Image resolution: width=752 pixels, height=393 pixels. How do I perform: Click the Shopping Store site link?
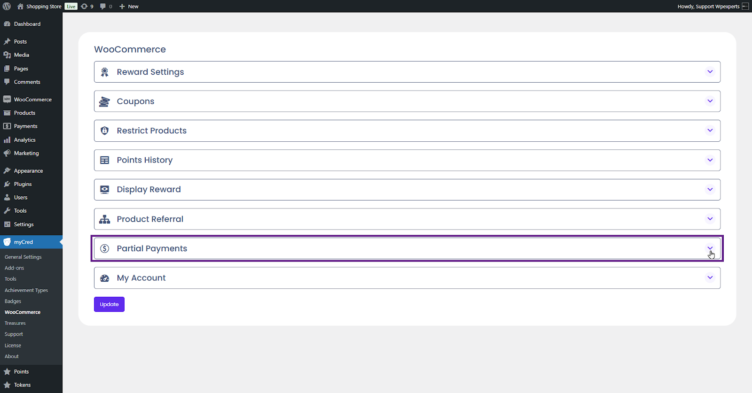point(43,6)
